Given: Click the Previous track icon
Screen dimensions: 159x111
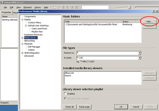Looking at the screenshot, I should pos(68,7).
